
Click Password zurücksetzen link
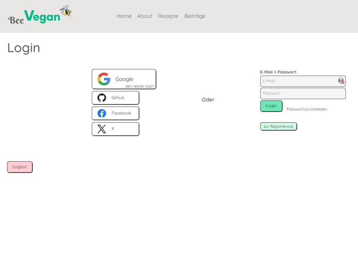click(307, 109)
